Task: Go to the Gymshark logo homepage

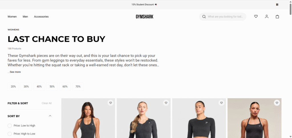Action: click(x=145, y=17)
